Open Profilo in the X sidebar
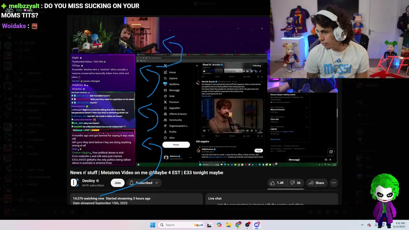The width and height of the screenshot is (409, 230). 170,132
